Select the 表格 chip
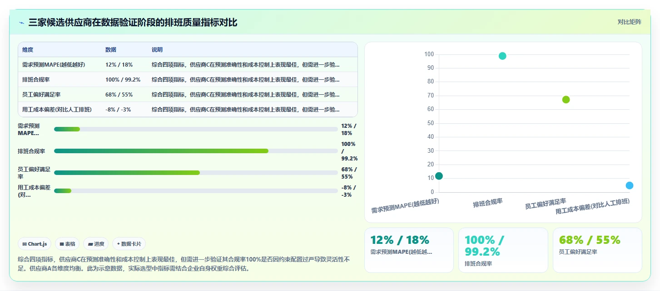The height and width of the screenshot is (291, 660). (68, 244)
